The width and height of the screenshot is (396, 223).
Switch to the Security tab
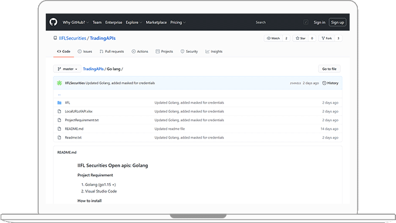coord(189,51)
